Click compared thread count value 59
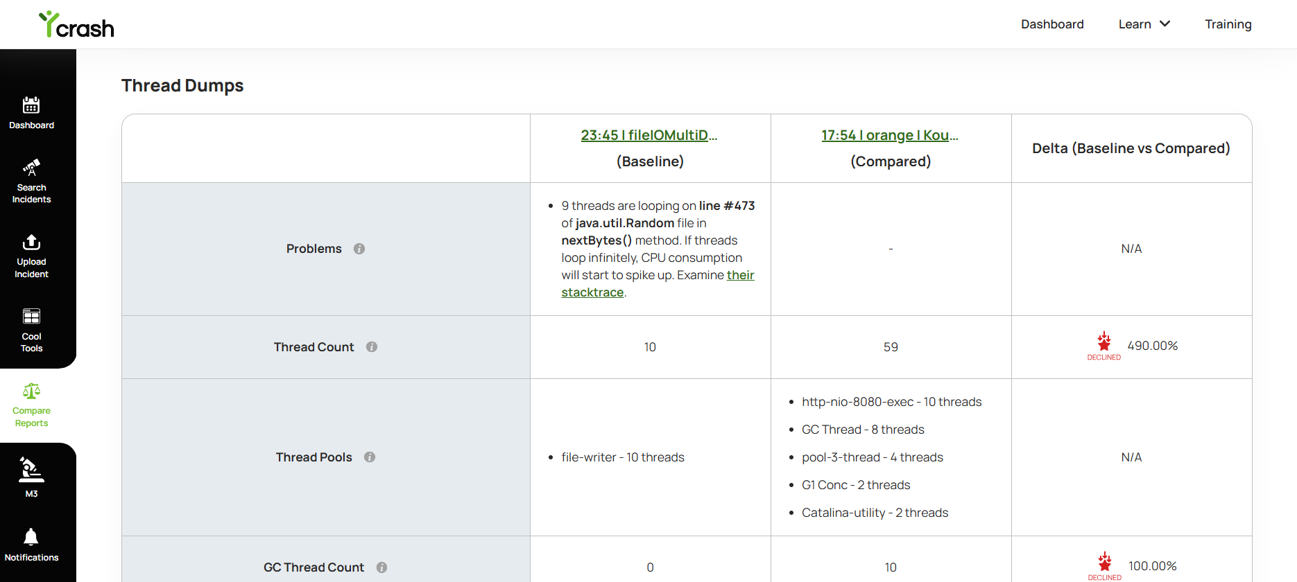Screen dimensions: 1297x582 891,347
